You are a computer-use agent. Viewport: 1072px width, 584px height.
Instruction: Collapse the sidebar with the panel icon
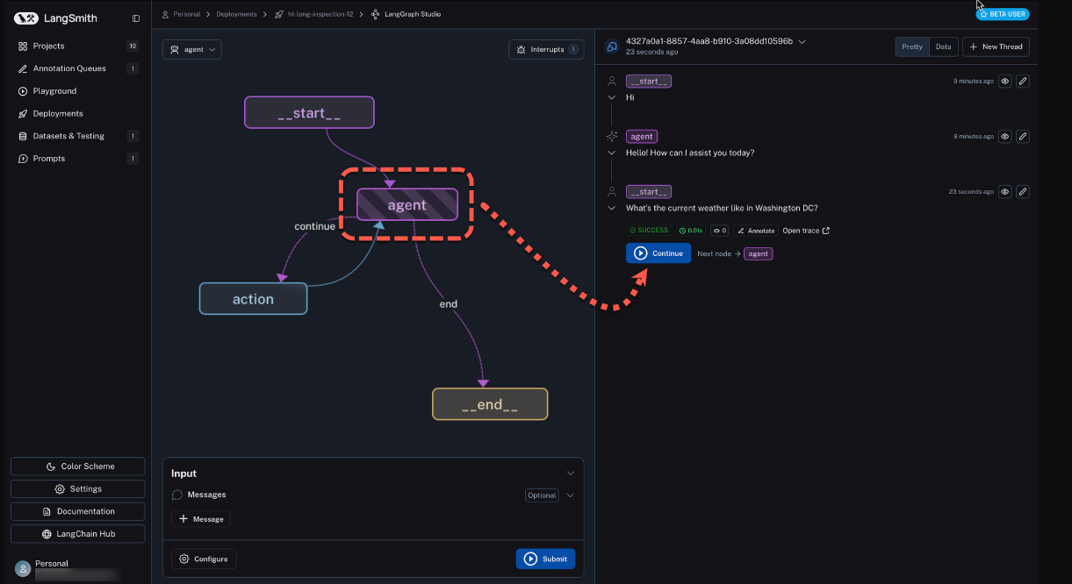click(x=136, y=18)
